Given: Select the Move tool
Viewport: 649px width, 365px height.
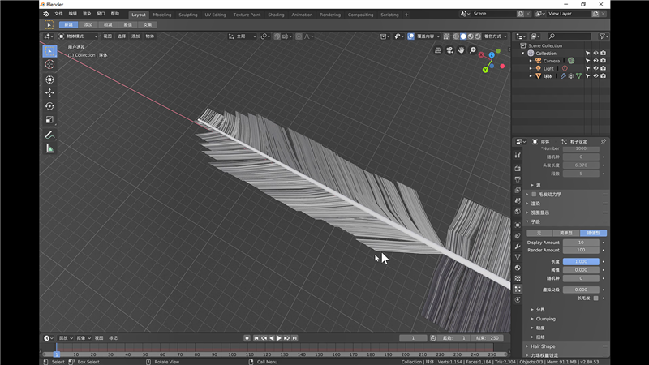Looking at the screenshot, I should click(49, 92).
